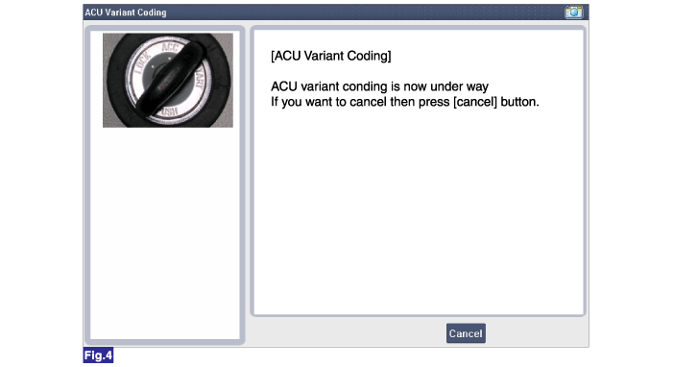Click the ON marking at ignition bottom
673x367 pixels.
(170, 111)
